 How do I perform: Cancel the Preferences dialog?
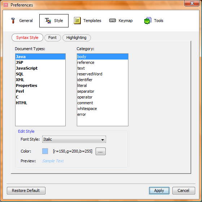(184, 190)
